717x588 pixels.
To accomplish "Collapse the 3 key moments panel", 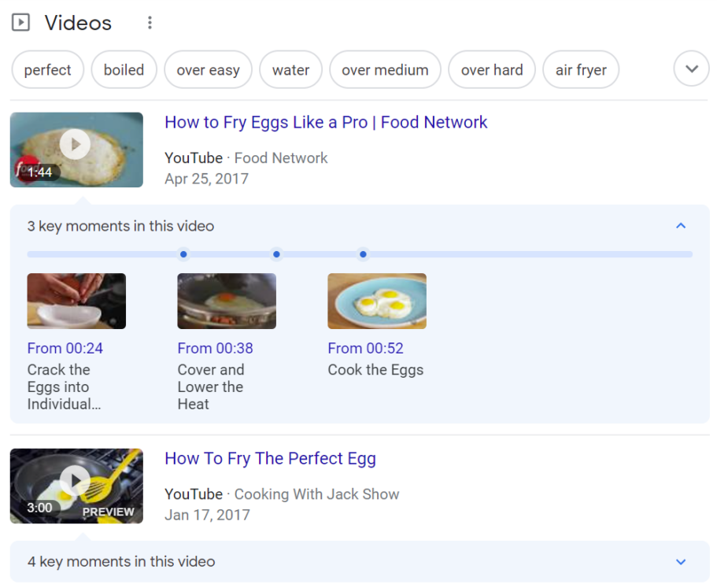I will pyautogui.click(x=681, y=226).
